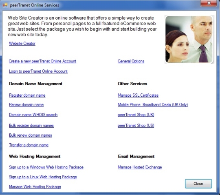The height and width of the screenshot is (195, 220).
Task: Open Manage SSL Certificates link
Action: pyautogui.click(x=138, y=95)
